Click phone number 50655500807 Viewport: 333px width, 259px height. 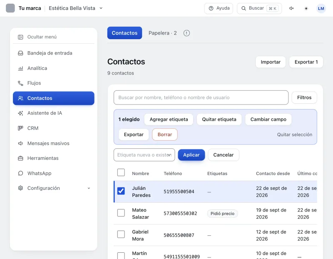coord(179,235)
